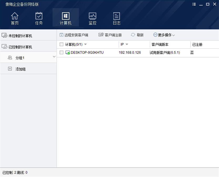Click the 刷新 refresh arrows icon

tap(133, 35)
